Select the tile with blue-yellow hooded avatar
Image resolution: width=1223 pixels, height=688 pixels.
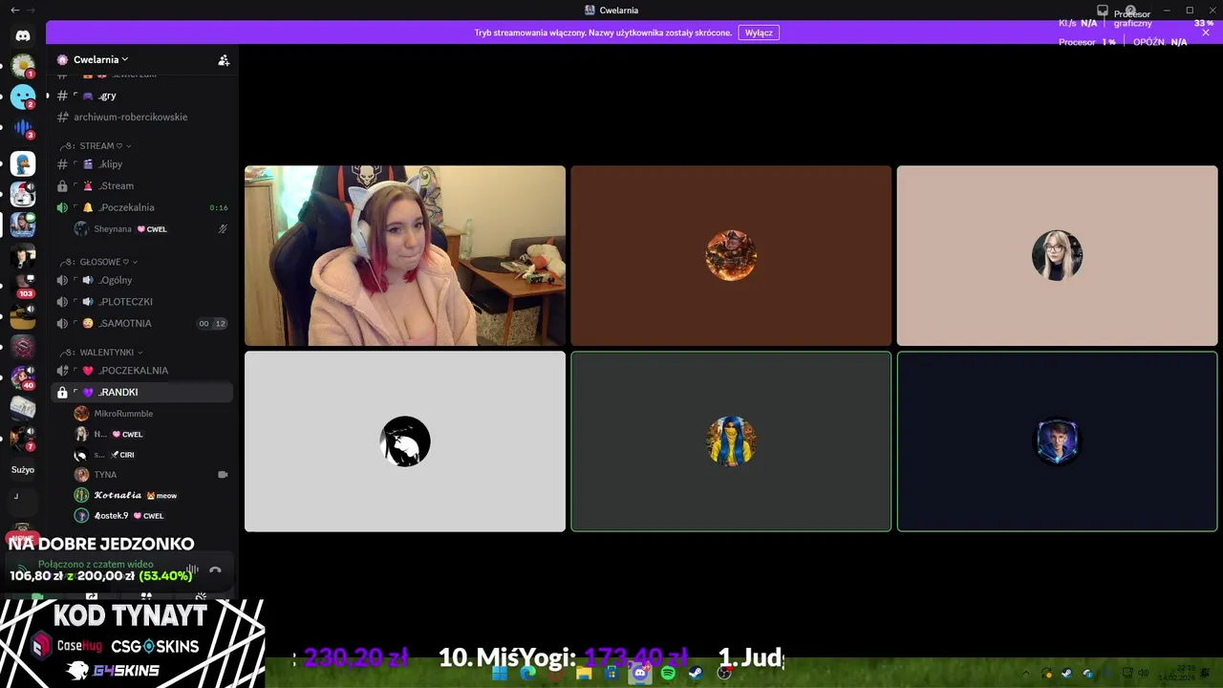pos(731,441)
